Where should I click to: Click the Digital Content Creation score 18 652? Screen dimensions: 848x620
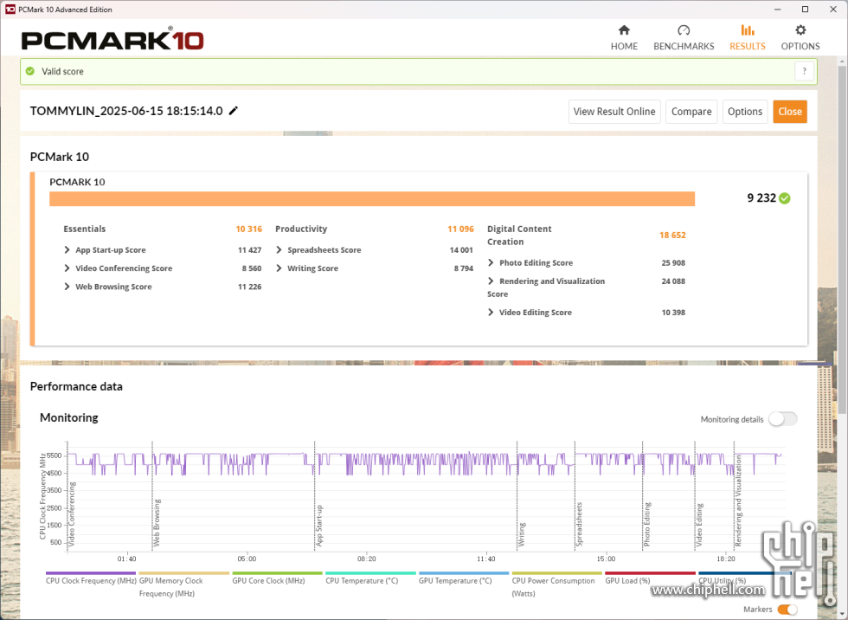pos(672,236)
